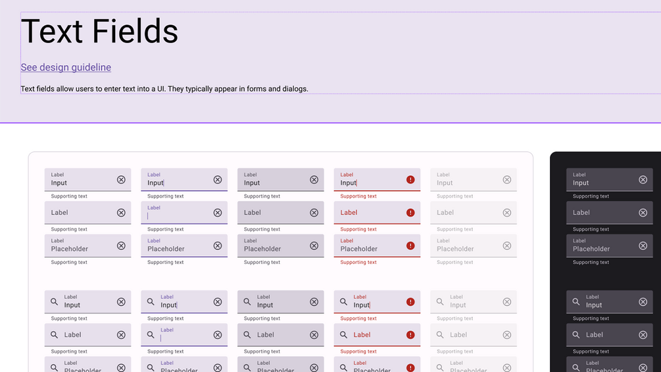Click the search icon in the purple-focused "Input" field

151,302
